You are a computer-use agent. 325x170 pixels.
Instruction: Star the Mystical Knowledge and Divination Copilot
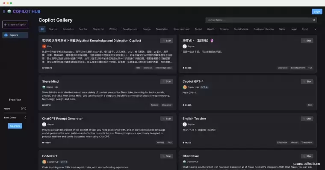click(166, 41)
